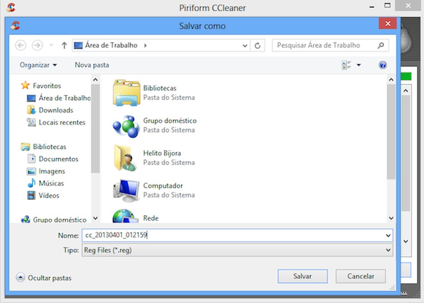424x303 pixels.
Task: Click the CCleaner logo in the dialog title
Action: pyautogui.click(x=15, y=26)
